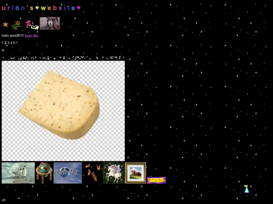Follow the purple 'buen dia' link
The height and width of the screenshot is (204, 273).
click(31, 36)
